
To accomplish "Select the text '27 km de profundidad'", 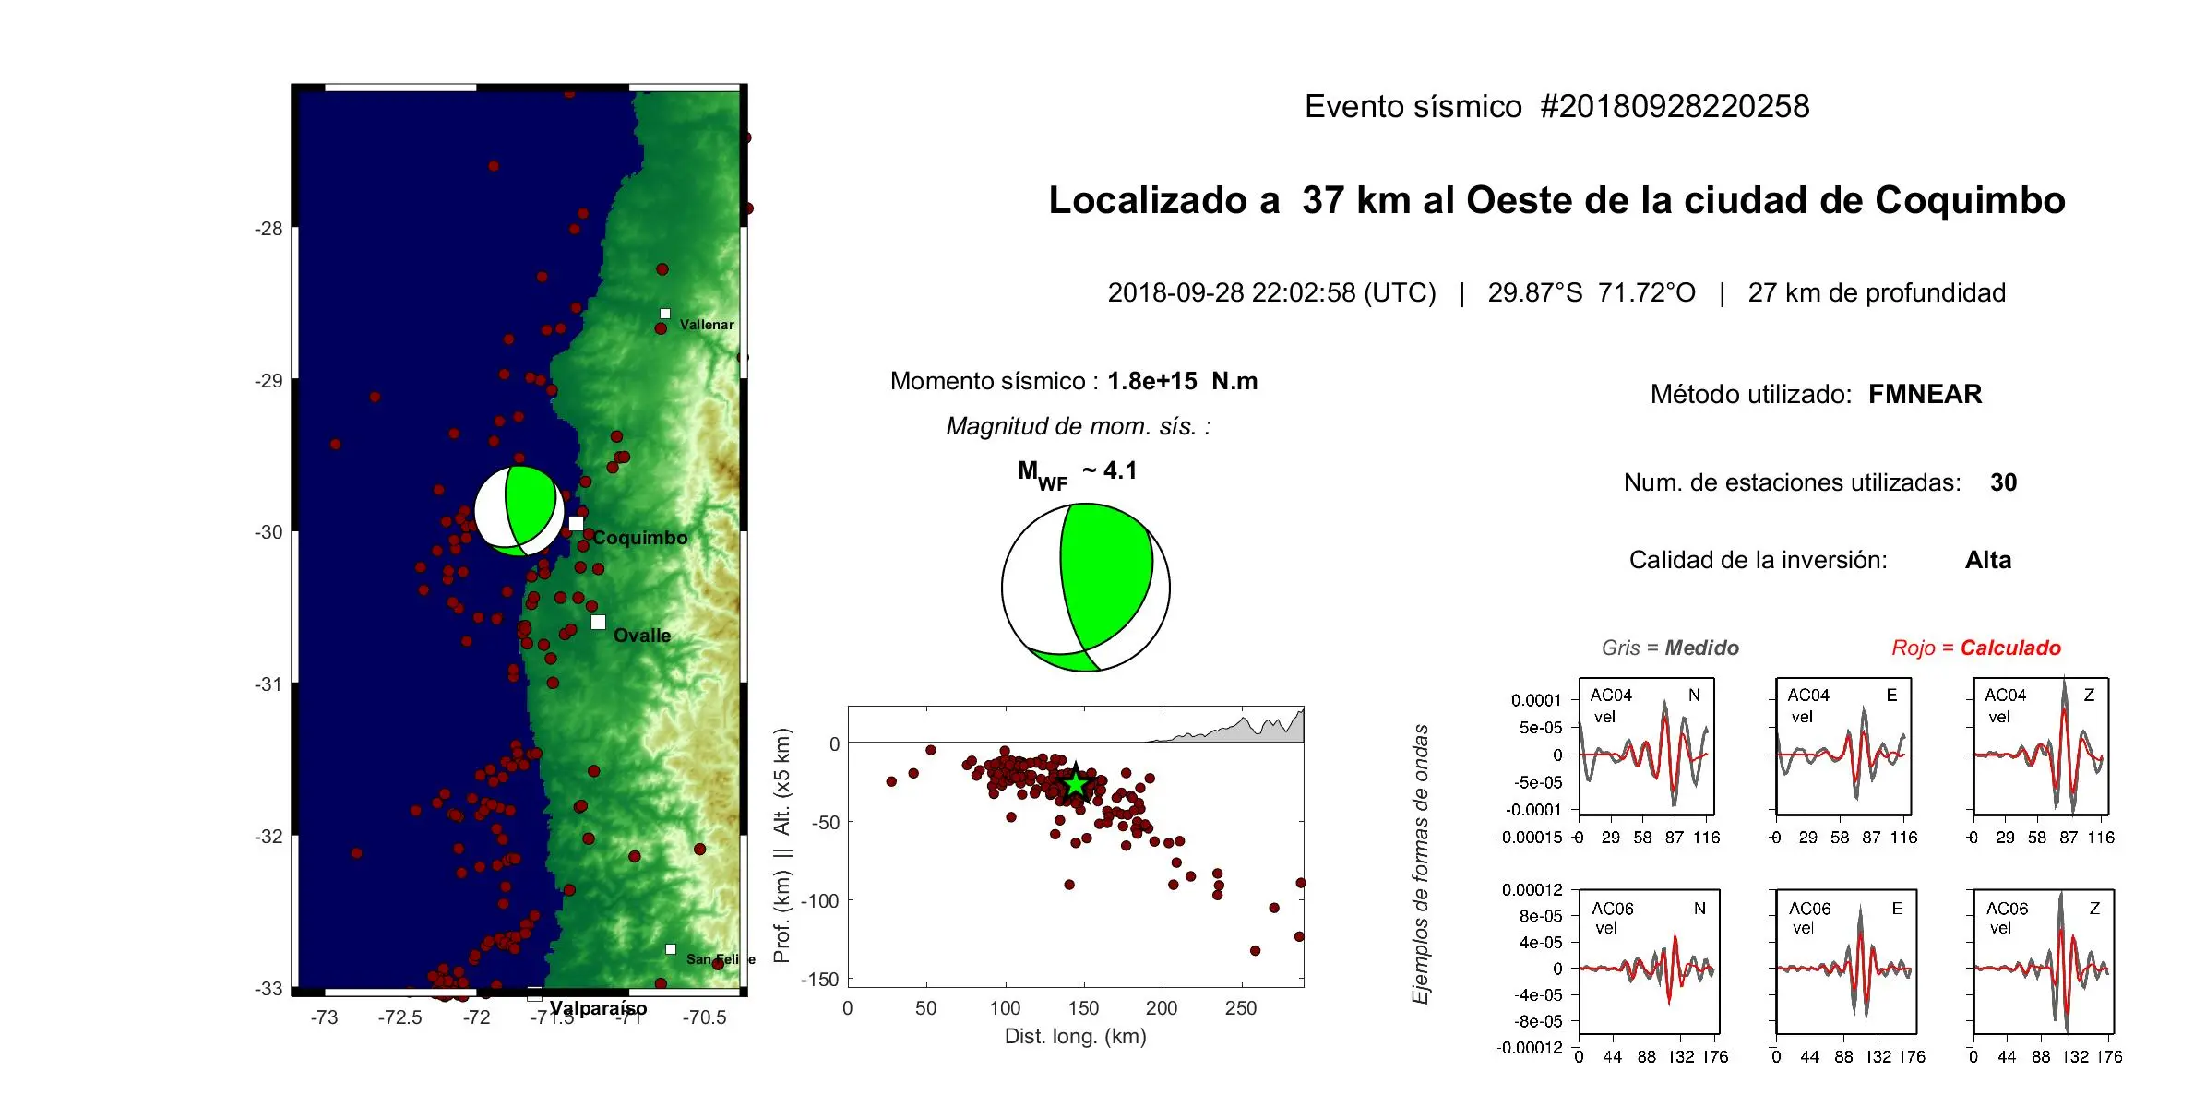I will [1877, 292].
